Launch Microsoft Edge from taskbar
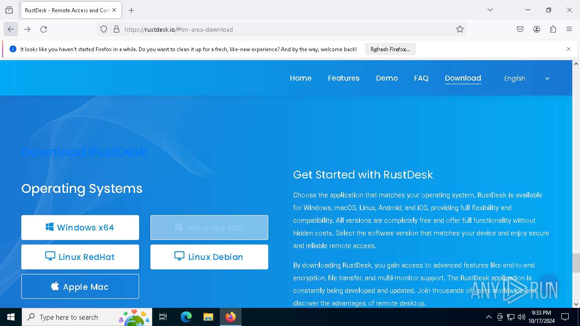580x326 pixels. (186, 317)
